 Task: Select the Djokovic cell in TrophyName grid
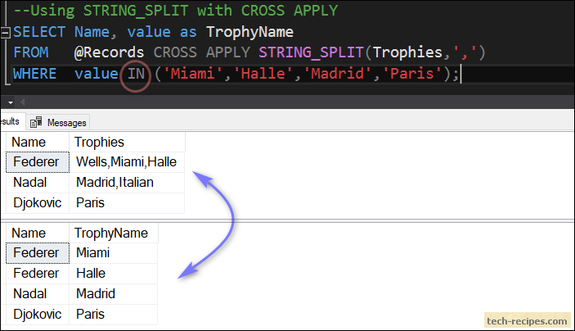38,315
